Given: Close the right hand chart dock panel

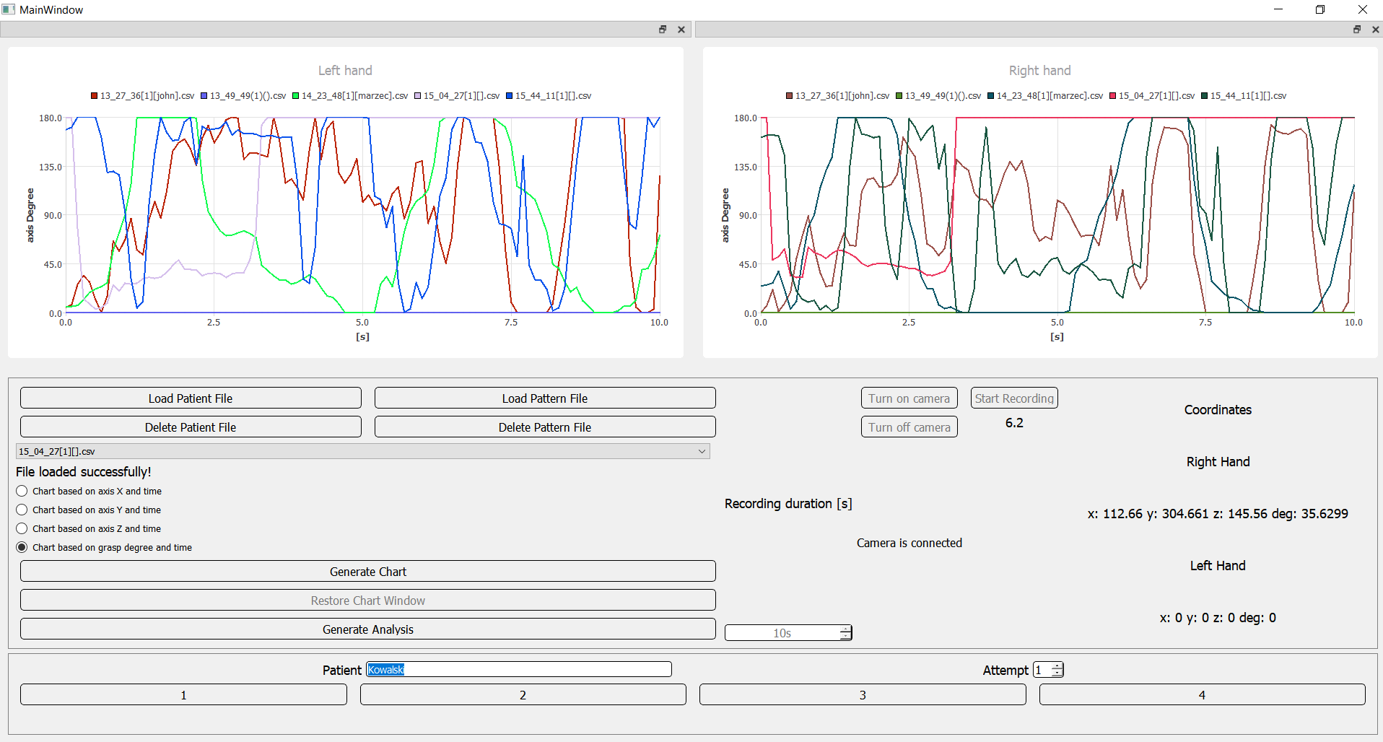Looking at the screenshot, I should [x=1376, y=30].
